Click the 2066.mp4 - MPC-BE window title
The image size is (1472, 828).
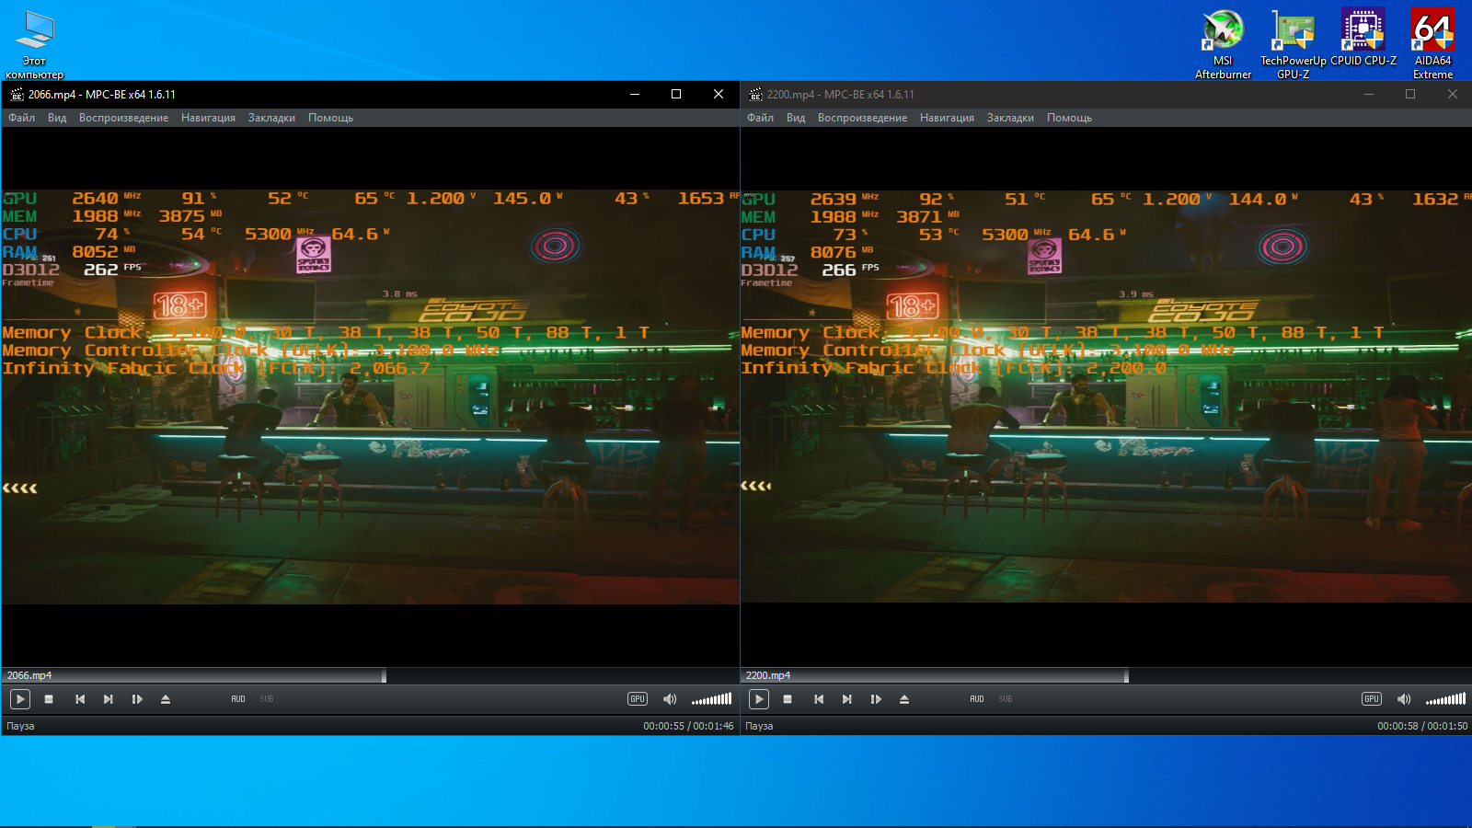tap(101, 94)
